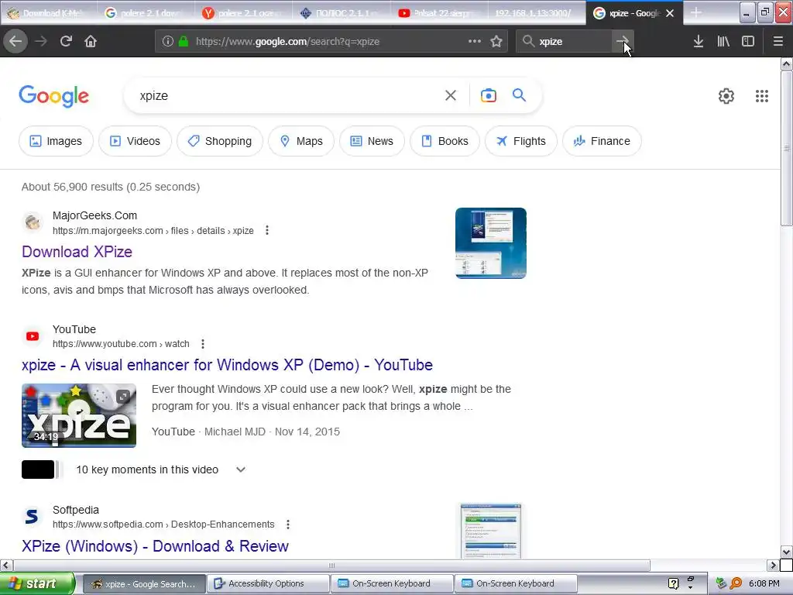Screen dimensions: 793x595
Task: Open the Softpedia result thumbnail
Action: click(490, 531)
